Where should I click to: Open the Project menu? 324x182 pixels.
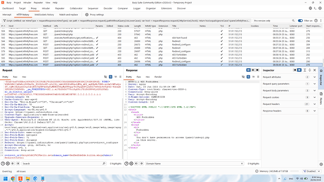[x=17, y=3]
